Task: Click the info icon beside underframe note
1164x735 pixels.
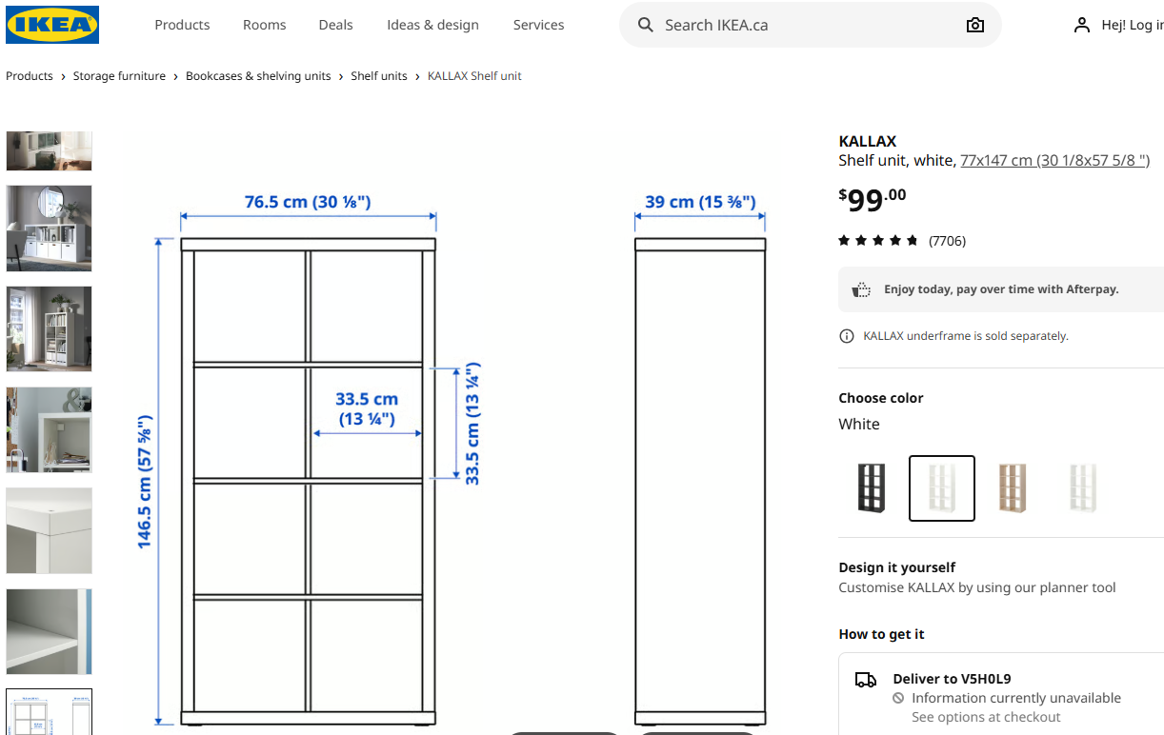Action: [846, 336]
